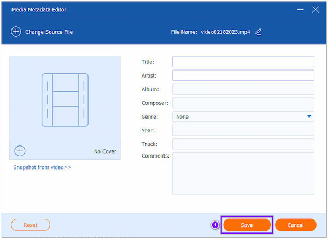The width and height of the screenshot is (328, 239).
Task: Minimize the Media Metadata Editor window
Action: pyautogui.click(x=300, y=10)
